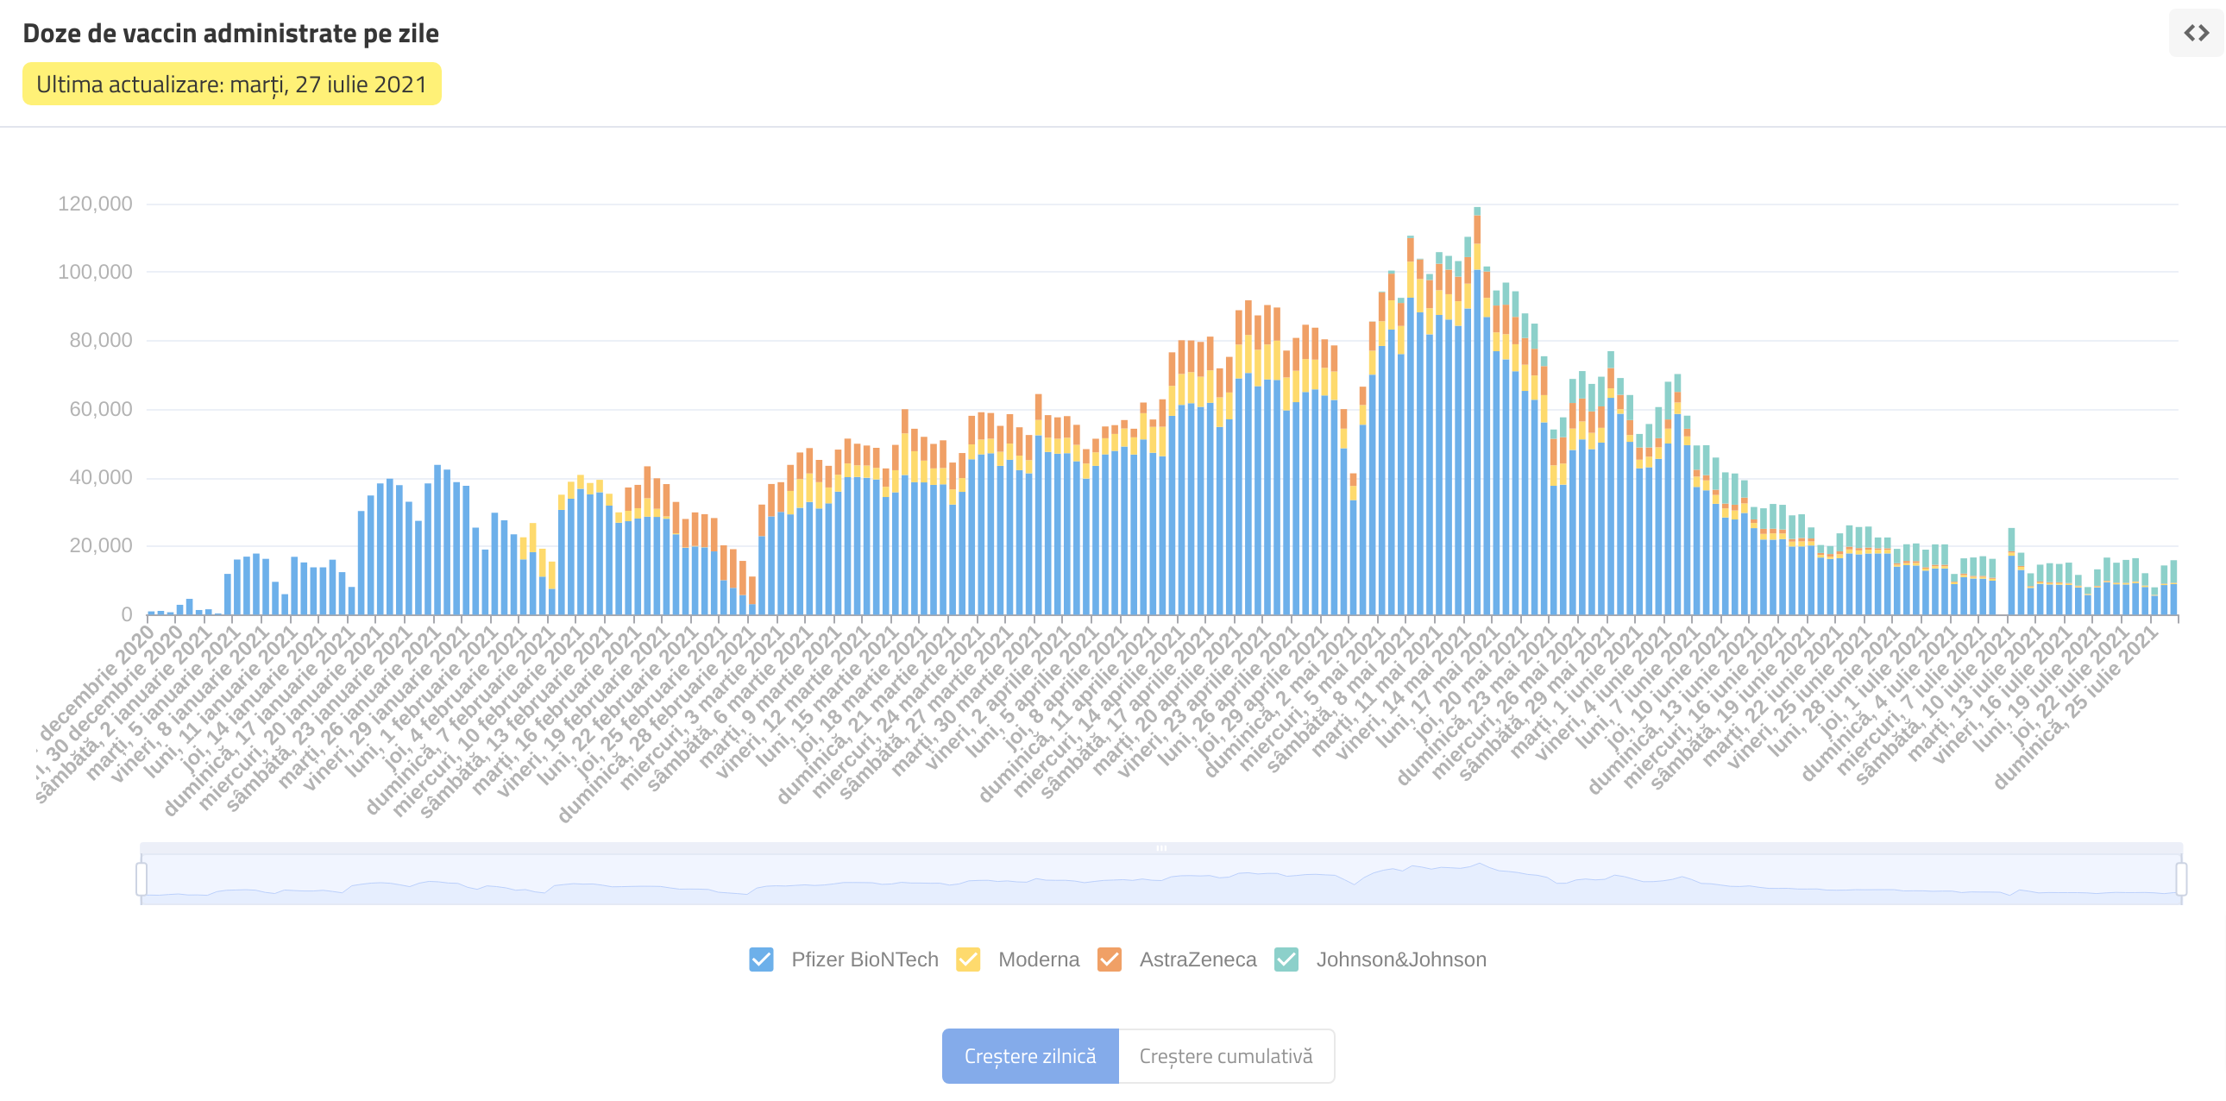This screenshot has width=2226, height=1101.
Task: Switch to Creștere cumulativă view
Action: [1225, 1055]
